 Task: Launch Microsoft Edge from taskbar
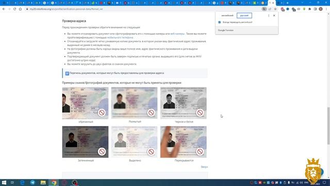click(22, 182)
